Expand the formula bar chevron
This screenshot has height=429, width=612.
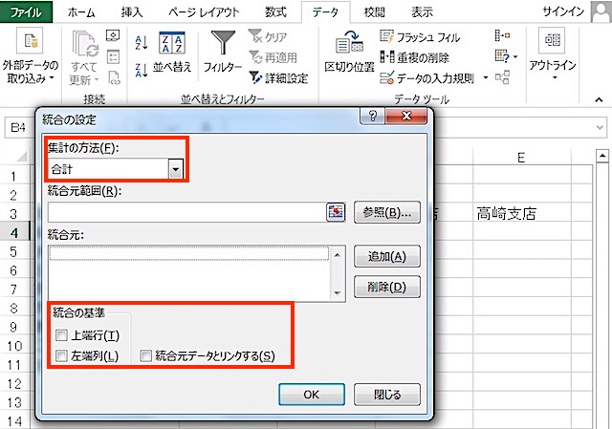[x=600, y=127]
